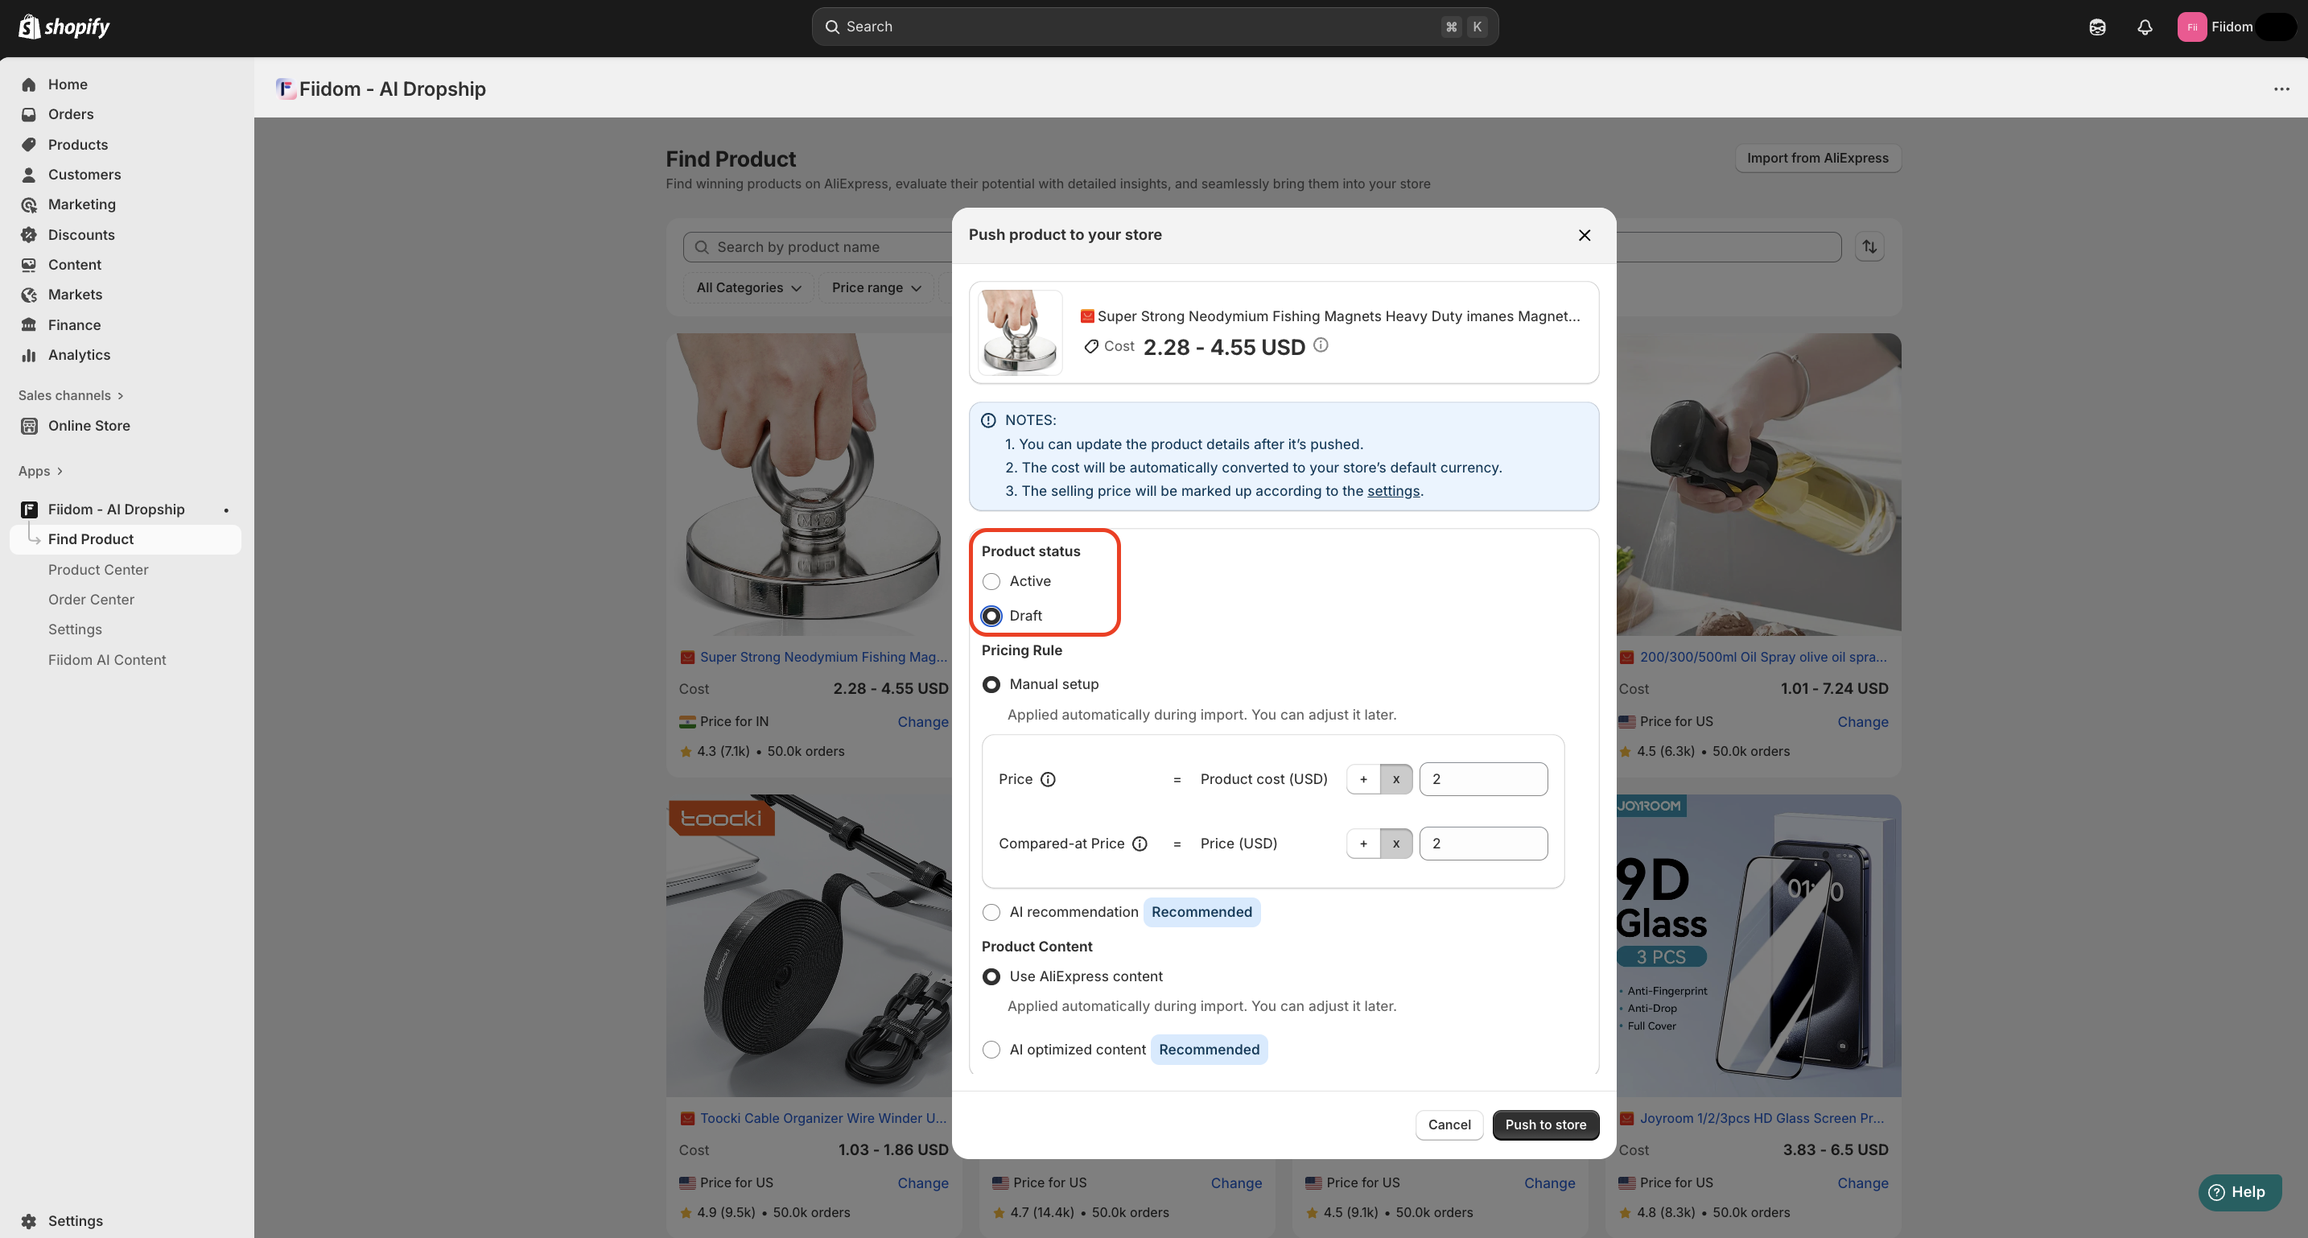Click the Compared-at Price info icon
The image size is (2308, 1238).
click(1139, 844)
